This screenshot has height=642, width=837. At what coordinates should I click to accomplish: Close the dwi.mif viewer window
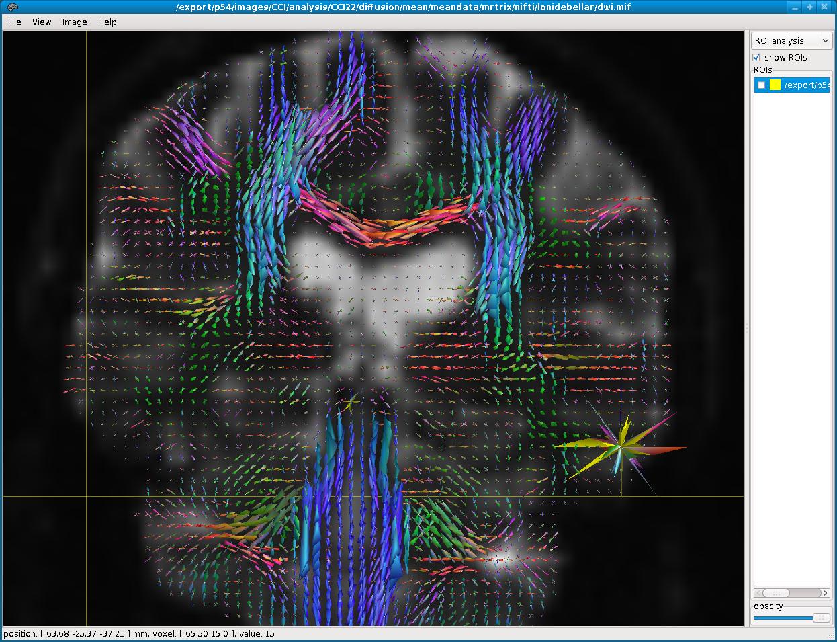click(x=826, y=7)
